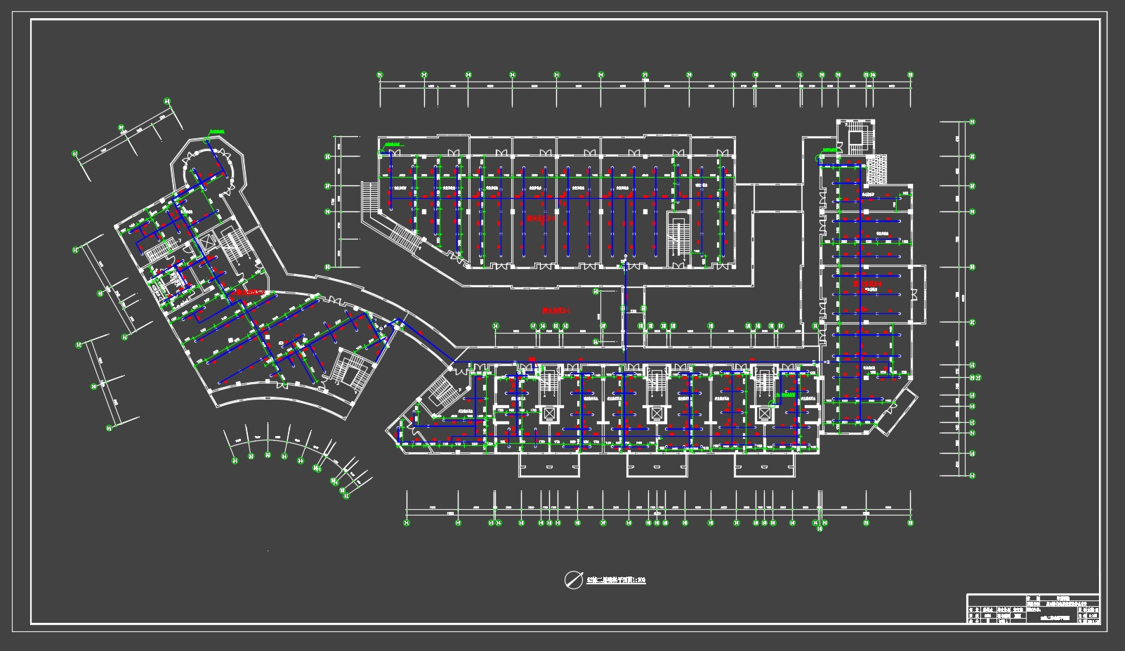Click the topmost axis bubble on the right dimension column
Viewport: 1125px width, 651px height.
pos(973,121)
